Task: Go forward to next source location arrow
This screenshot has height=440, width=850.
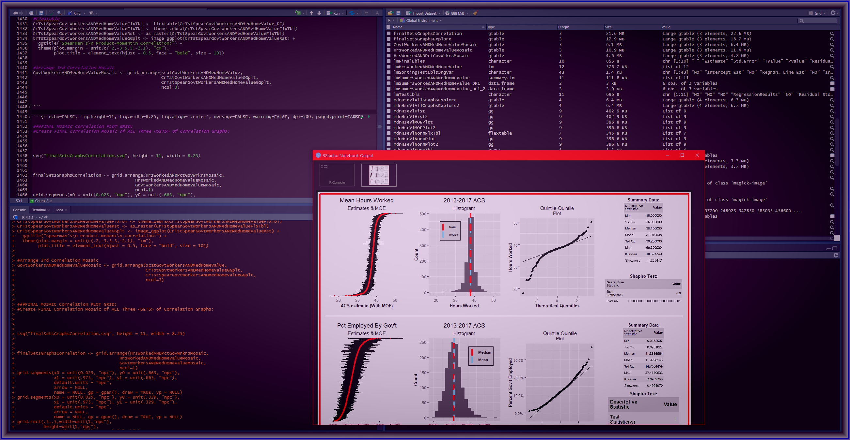Action: tap(21, 13)
